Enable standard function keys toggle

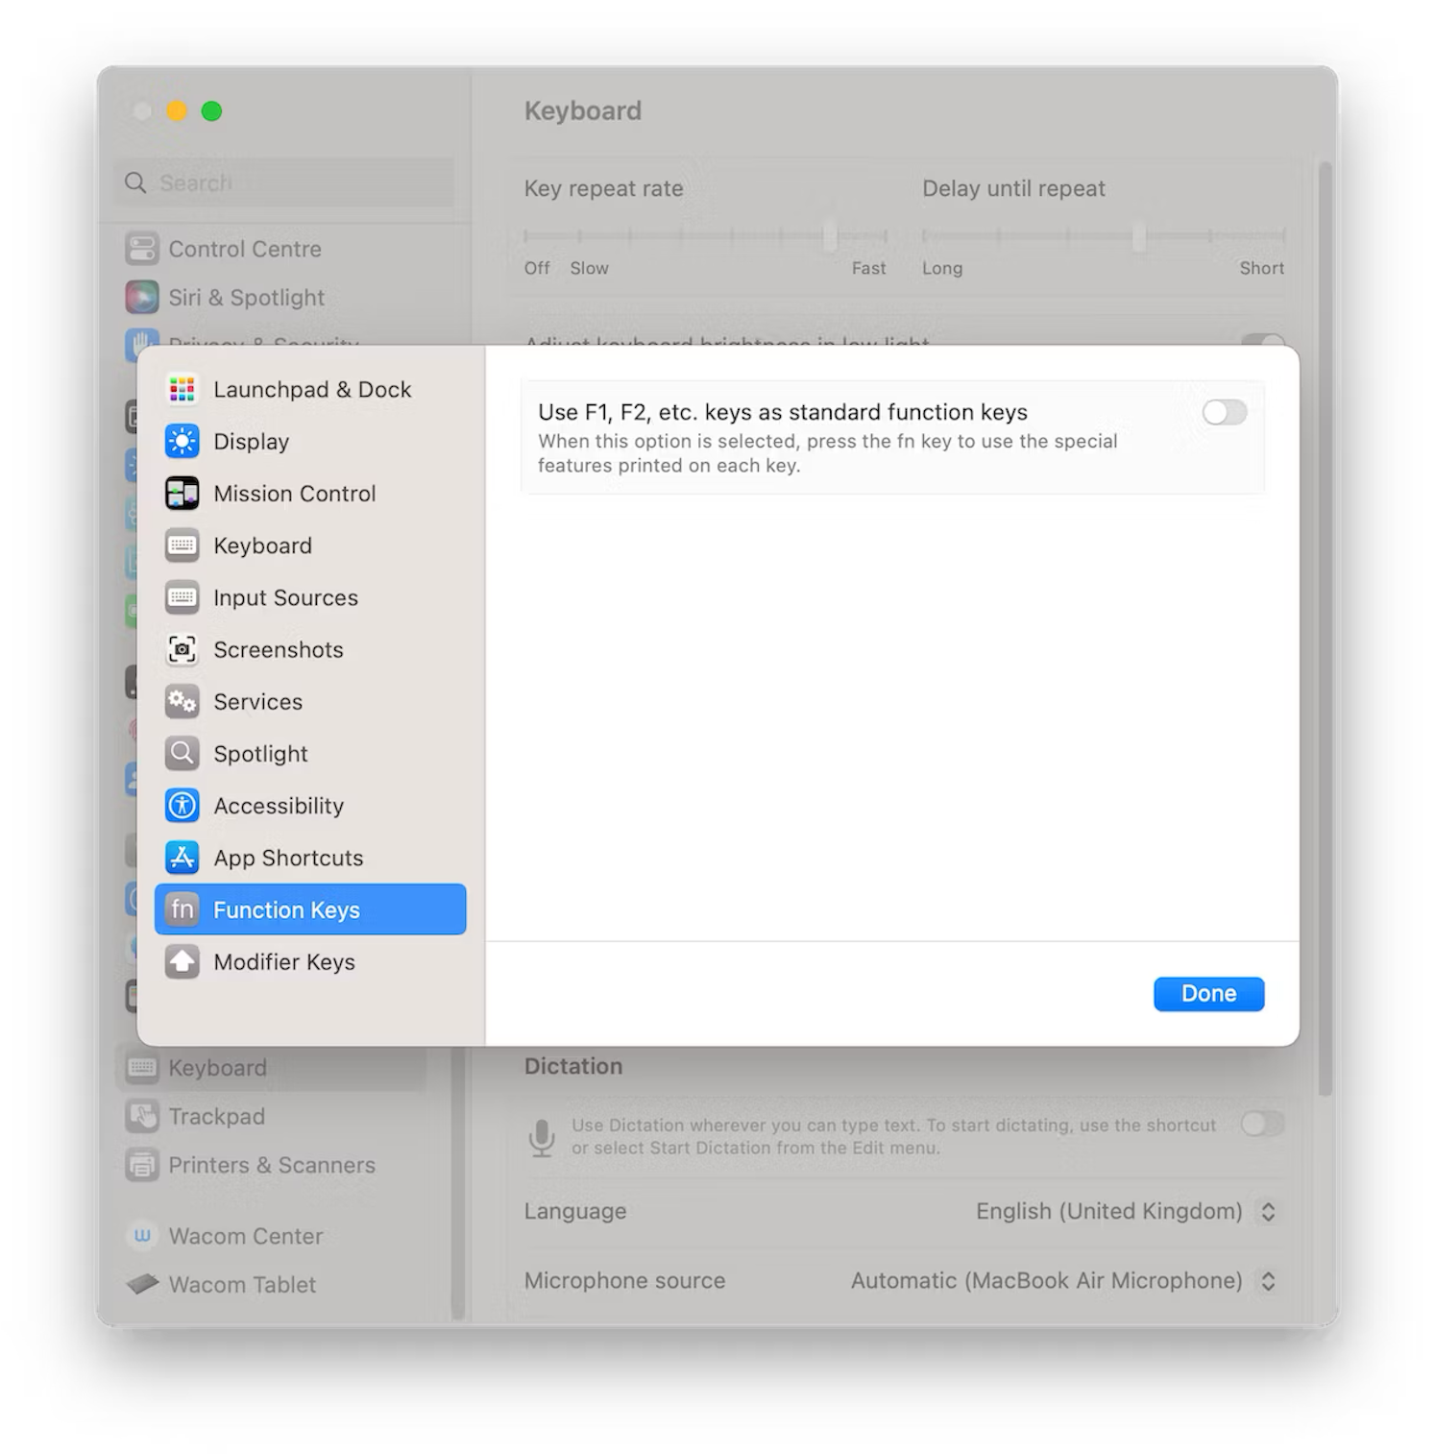click(1224, 412)
